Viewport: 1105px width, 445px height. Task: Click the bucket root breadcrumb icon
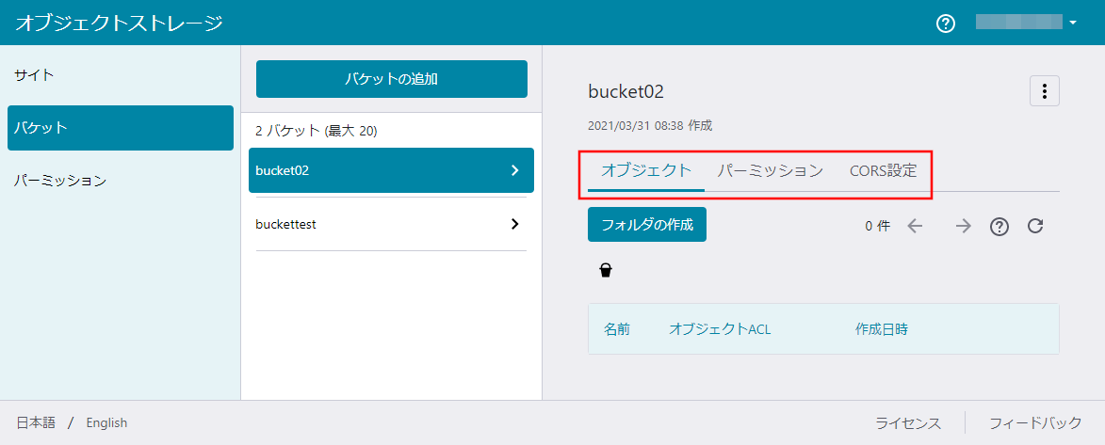[606, 271]
